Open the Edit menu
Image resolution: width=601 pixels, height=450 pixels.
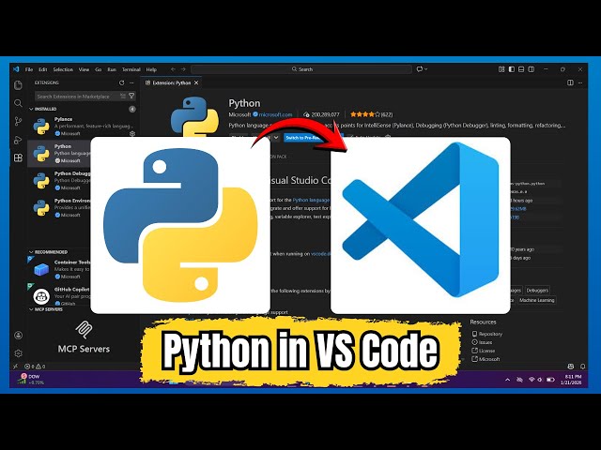pos(43,69)
